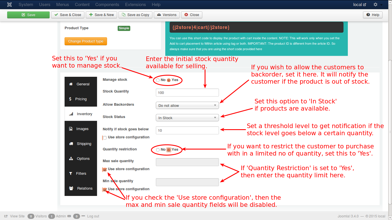The height and width of the screenshot is (220, 392).
Task: Enable Use store configuration under Notify threshold
Action: coord(105,137)
